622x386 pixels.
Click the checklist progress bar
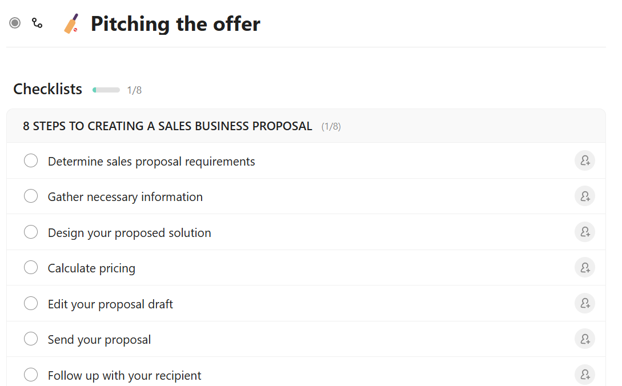pyautogui.click(x=106, y=90)
